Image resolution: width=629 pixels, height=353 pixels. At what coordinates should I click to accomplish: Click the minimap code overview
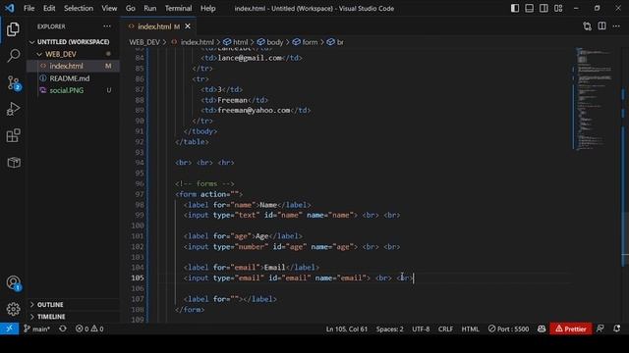click(x=595, y=99)
